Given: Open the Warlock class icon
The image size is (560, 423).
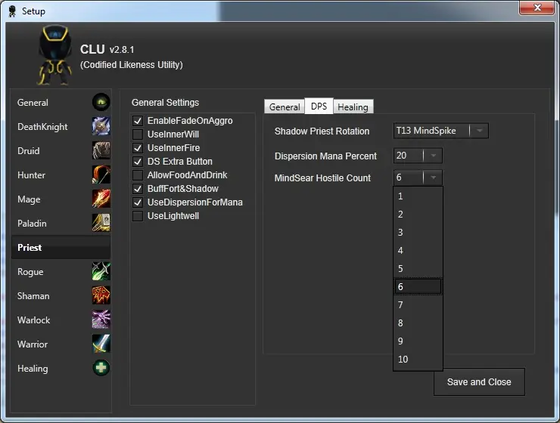Looking at the screenshot, I should pos(101,320).
